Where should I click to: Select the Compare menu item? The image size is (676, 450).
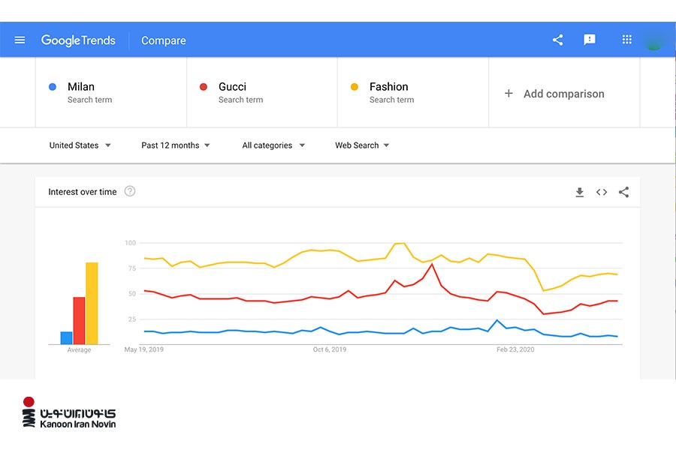(x=163, y=40)
